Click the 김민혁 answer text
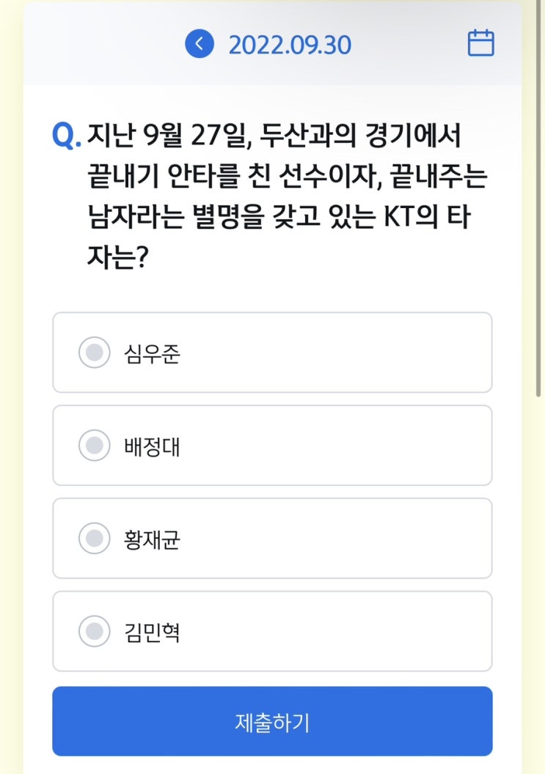 pyautogui.click(x=152, y=631)
